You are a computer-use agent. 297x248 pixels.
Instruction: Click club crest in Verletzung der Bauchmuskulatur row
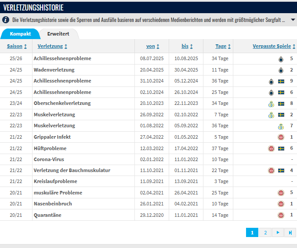click(x=271, y=171)
